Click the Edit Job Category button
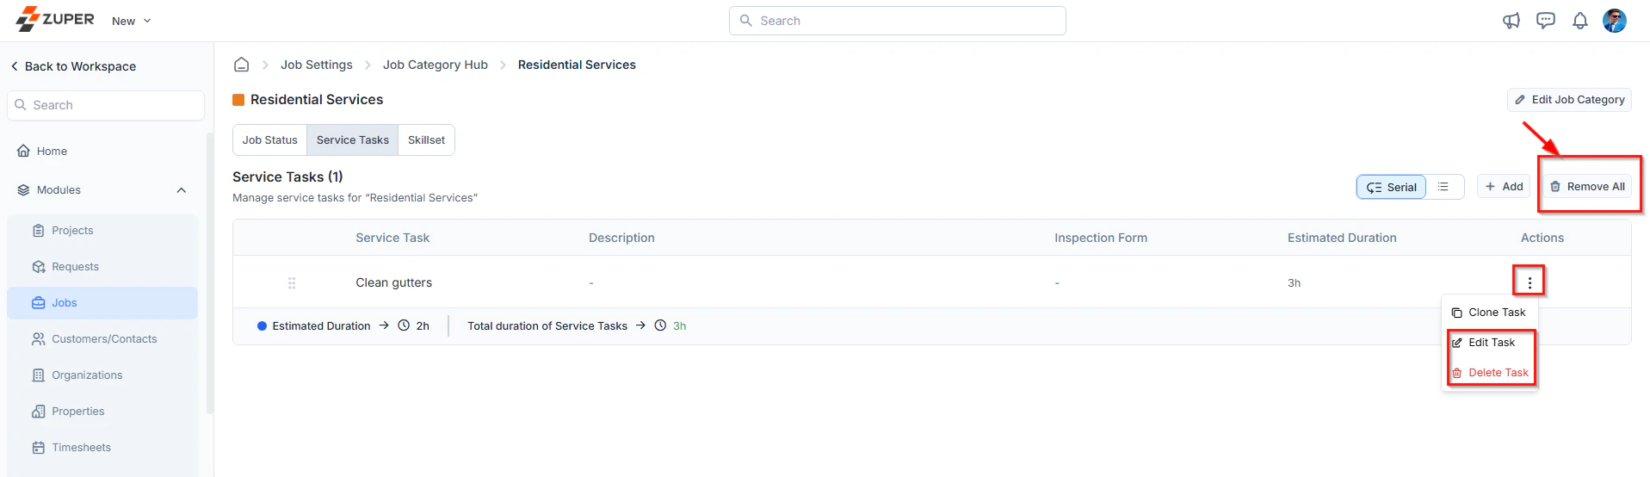The height and width of the screenshot is (477, 1650). pos(1569,100)
